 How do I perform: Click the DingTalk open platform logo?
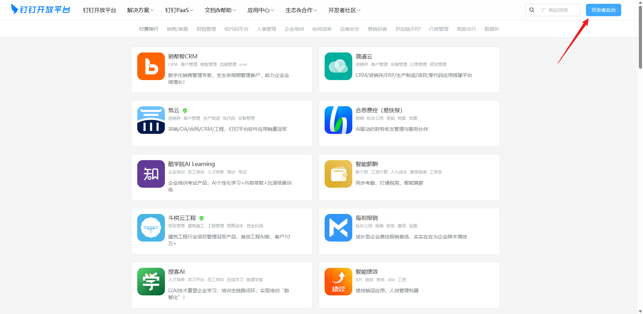(40, 9)
